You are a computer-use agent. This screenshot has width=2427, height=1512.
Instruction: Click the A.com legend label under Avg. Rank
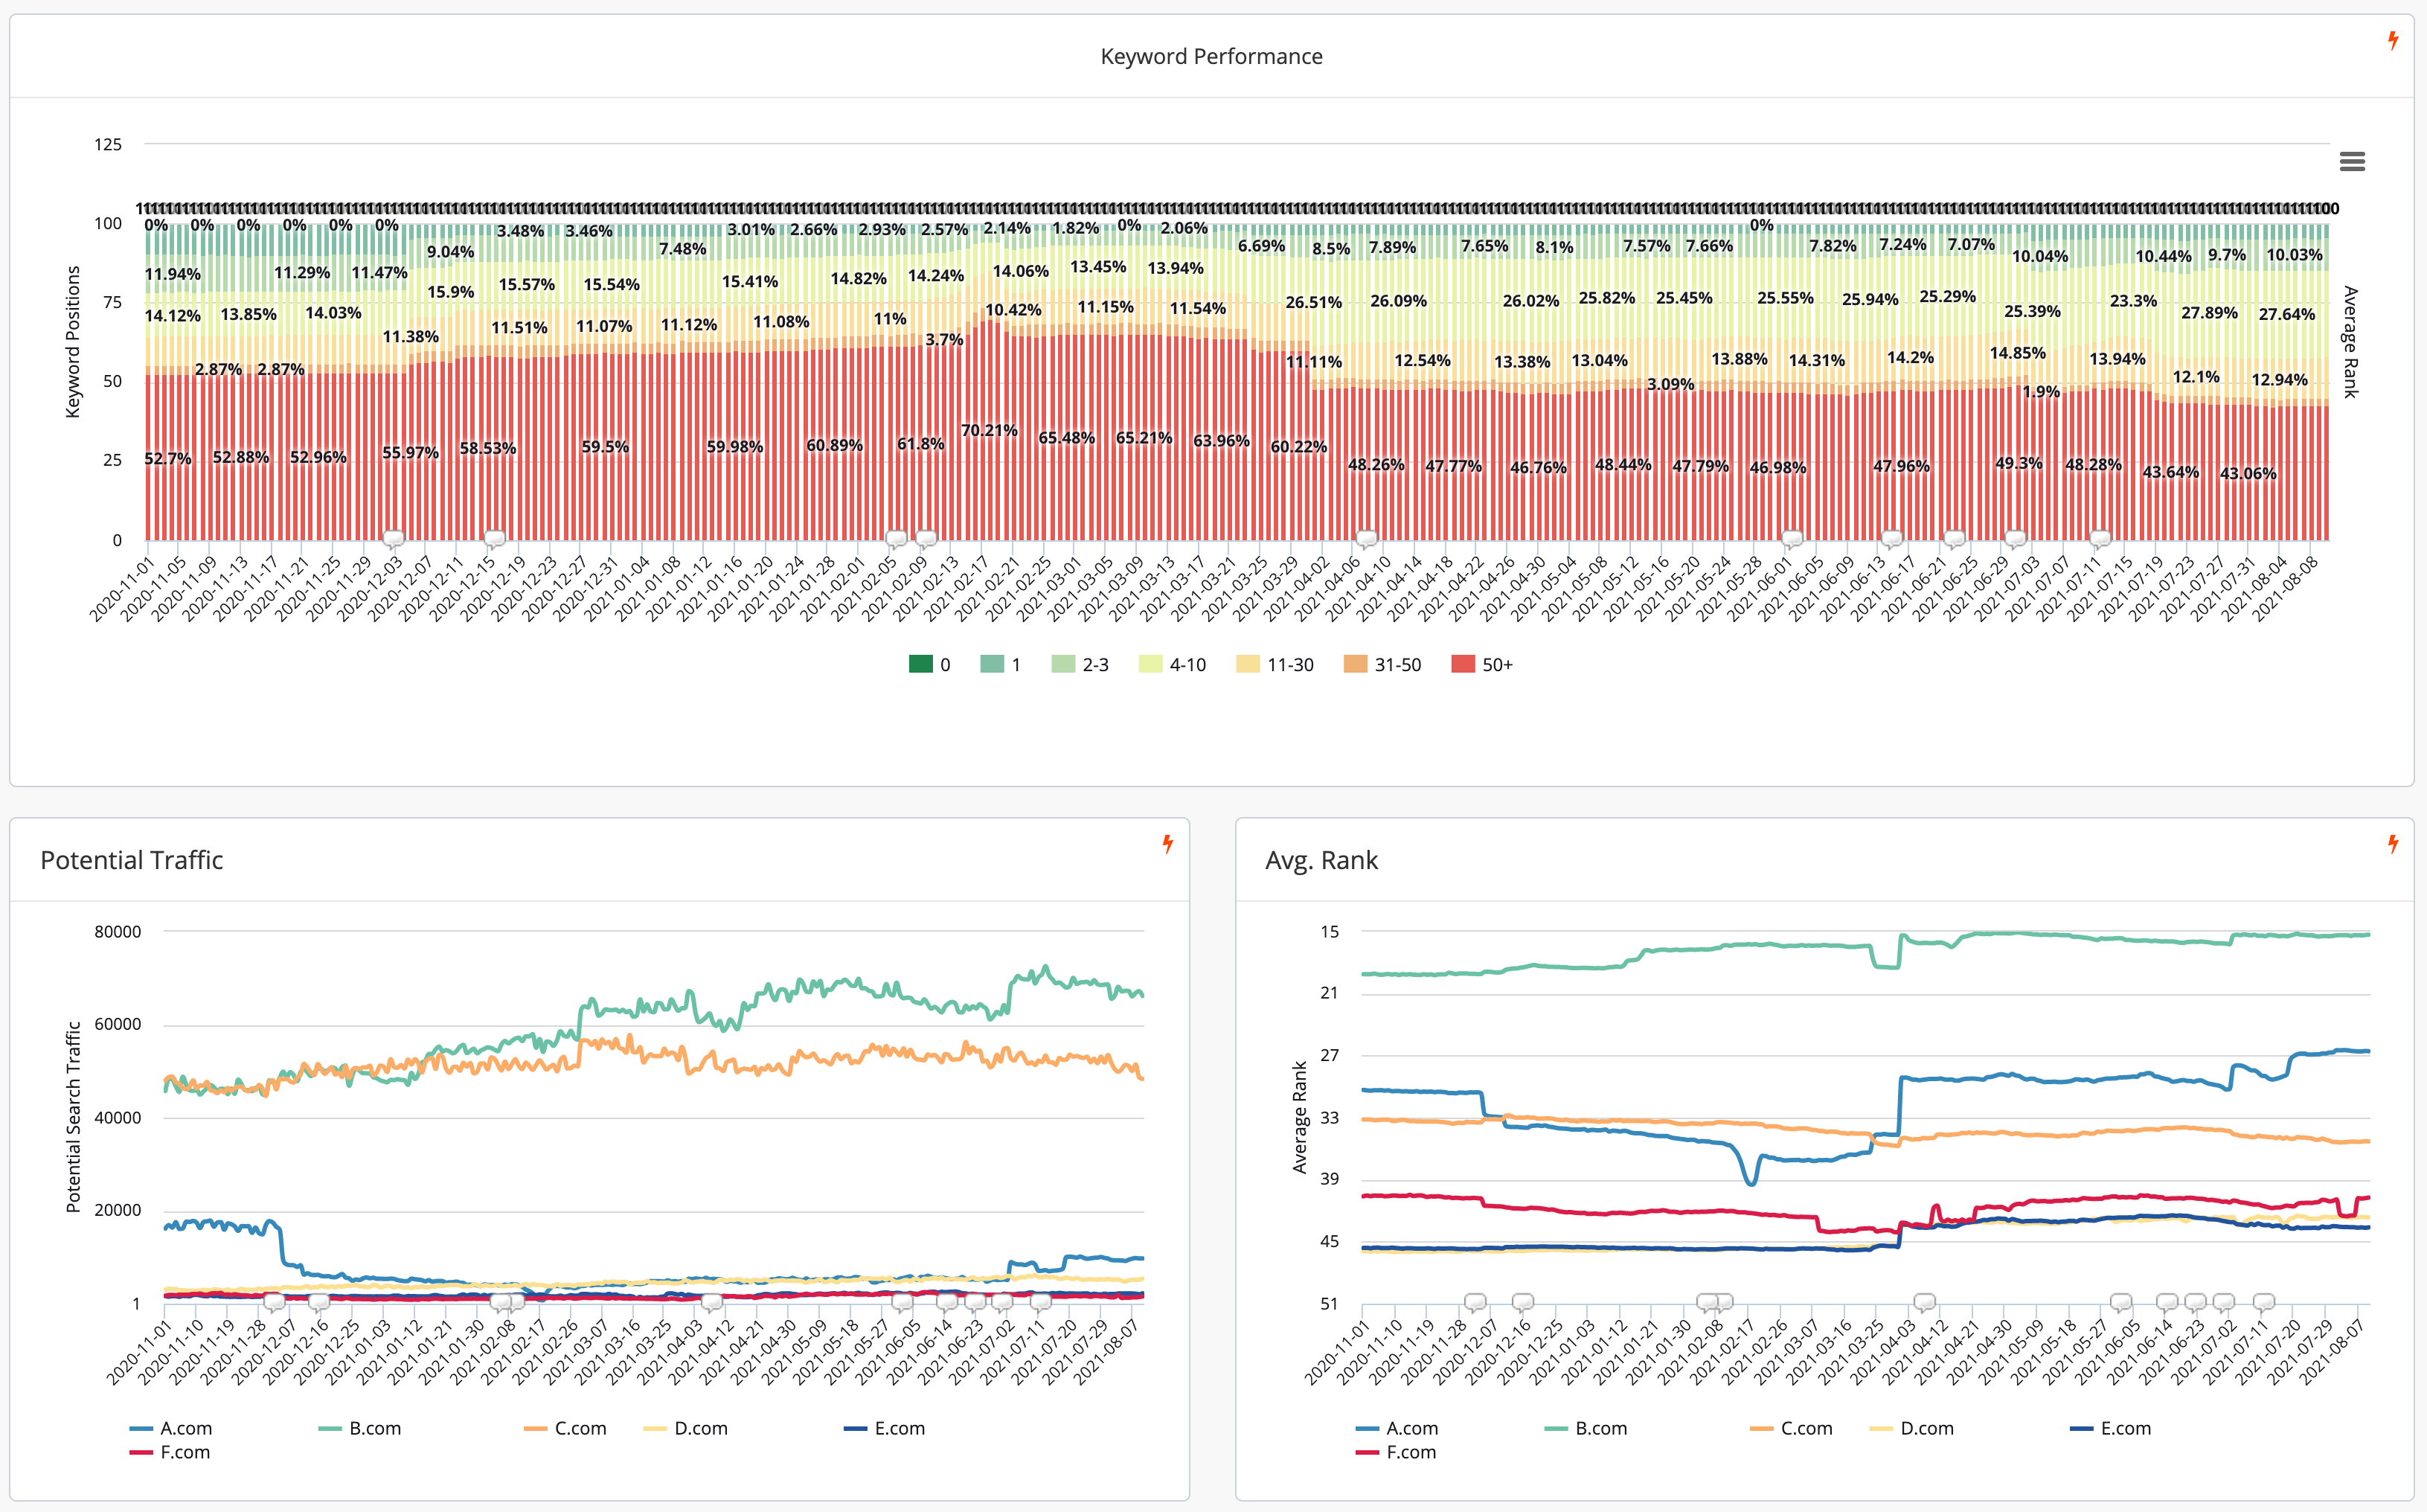(x=1412, y=1428)
